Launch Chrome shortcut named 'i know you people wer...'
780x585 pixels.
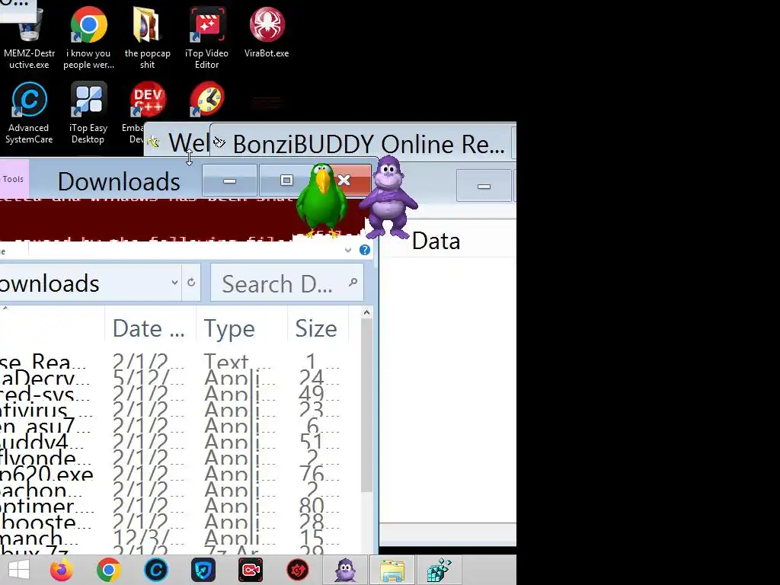pos(88,39)
